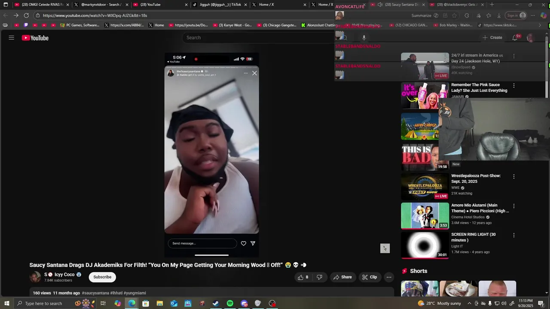Open options for Amore Mio Aiutami video
Image resolution: width=550 pixels, height=309 pixels.
coord(513,206)
